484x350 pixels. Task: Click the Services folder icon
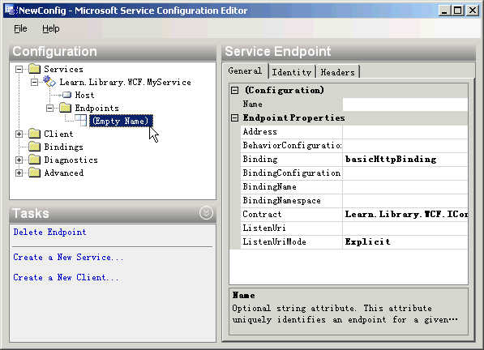(35, 69)
